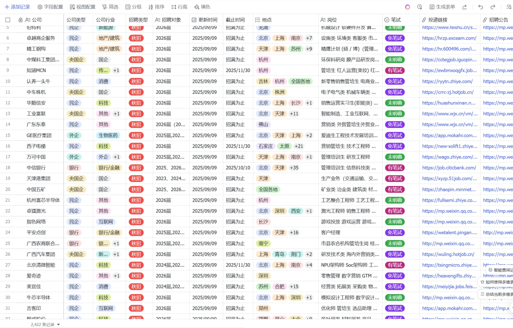Open the 视图配置 view settings menu
The height and width of the screenshot is (328, 513).
[x=83, y=7]
